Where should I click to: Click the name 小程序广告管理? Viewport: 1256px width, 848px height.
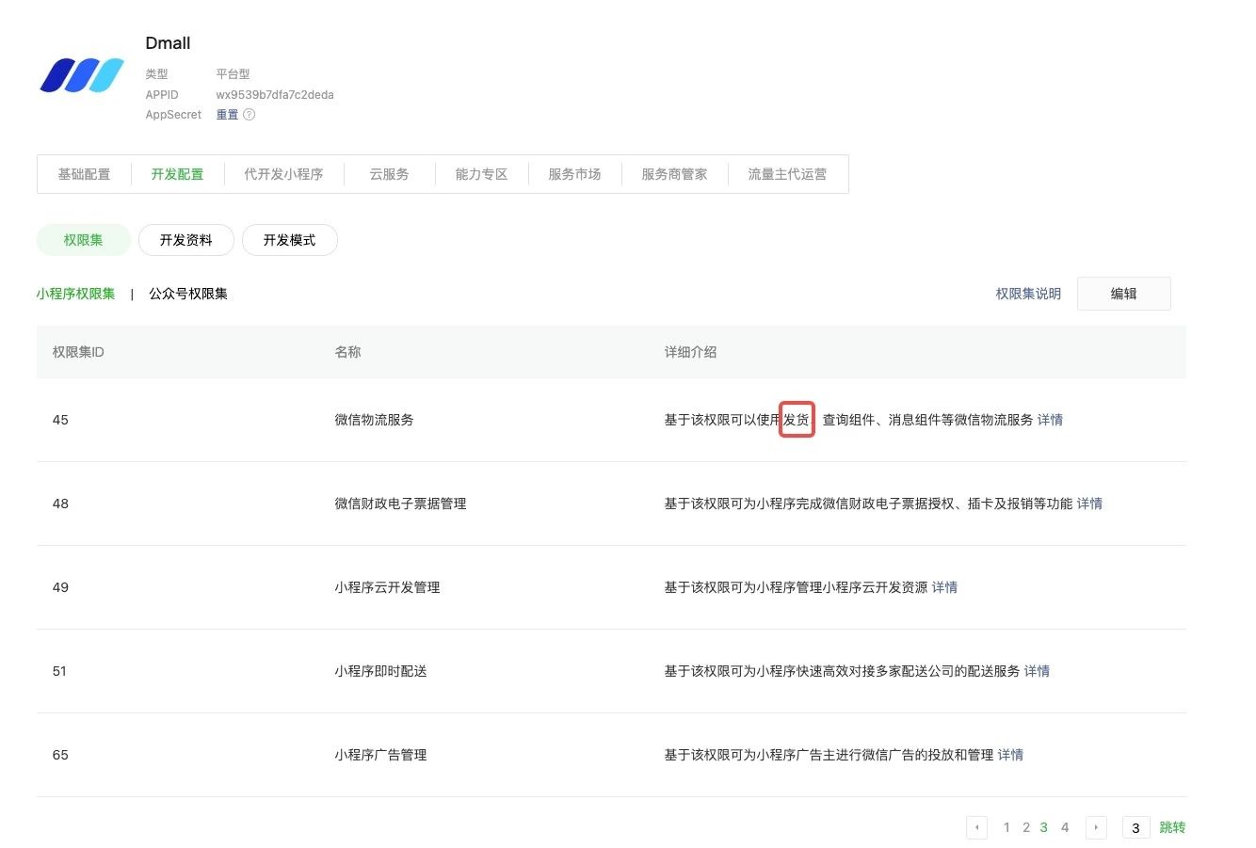pos(380,755)
